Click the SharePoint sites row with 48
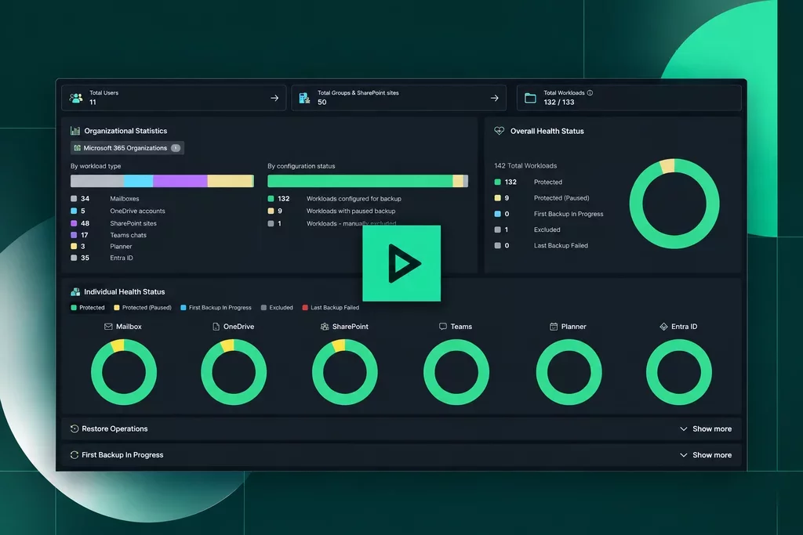 click(x=114, y=223)
